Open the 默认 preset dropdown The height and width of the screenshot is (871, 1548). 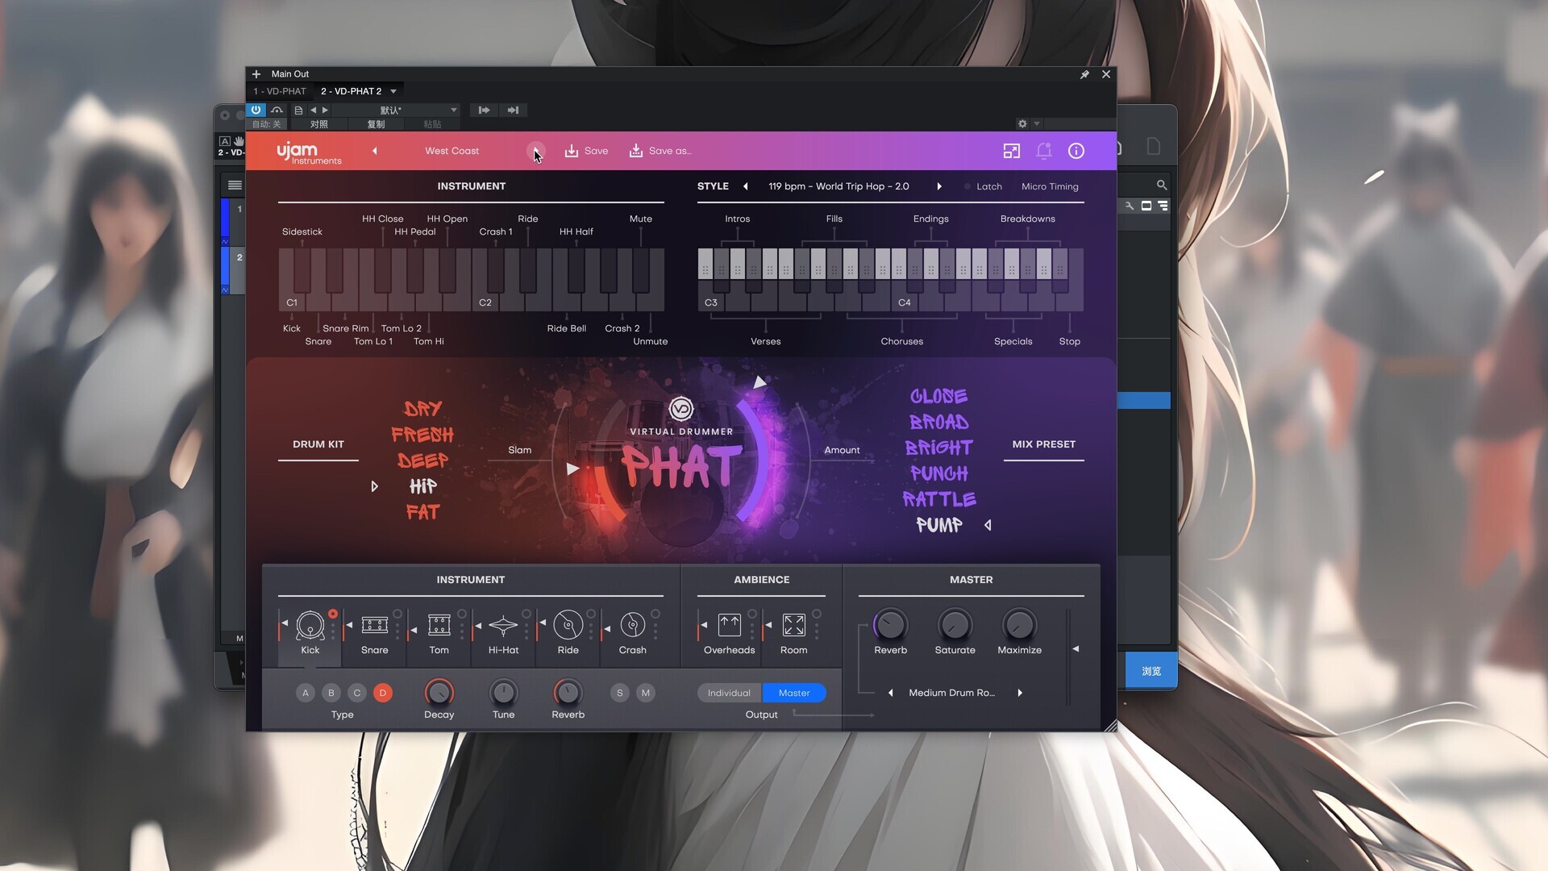(397, 110)
